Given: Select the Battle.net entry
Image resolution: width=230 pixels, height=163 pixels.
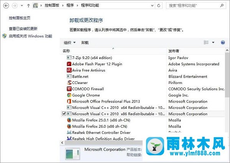Looking at the screenshot, I should coord(80,76).
